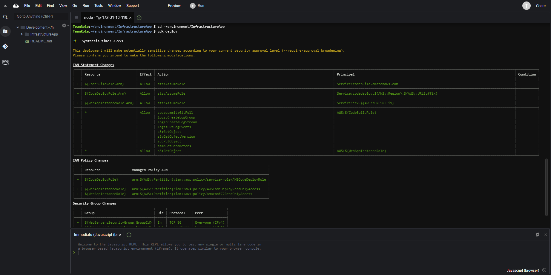Screen dimensions: 551x275
Task: Open the Run menu
Action: pos(86,6)
